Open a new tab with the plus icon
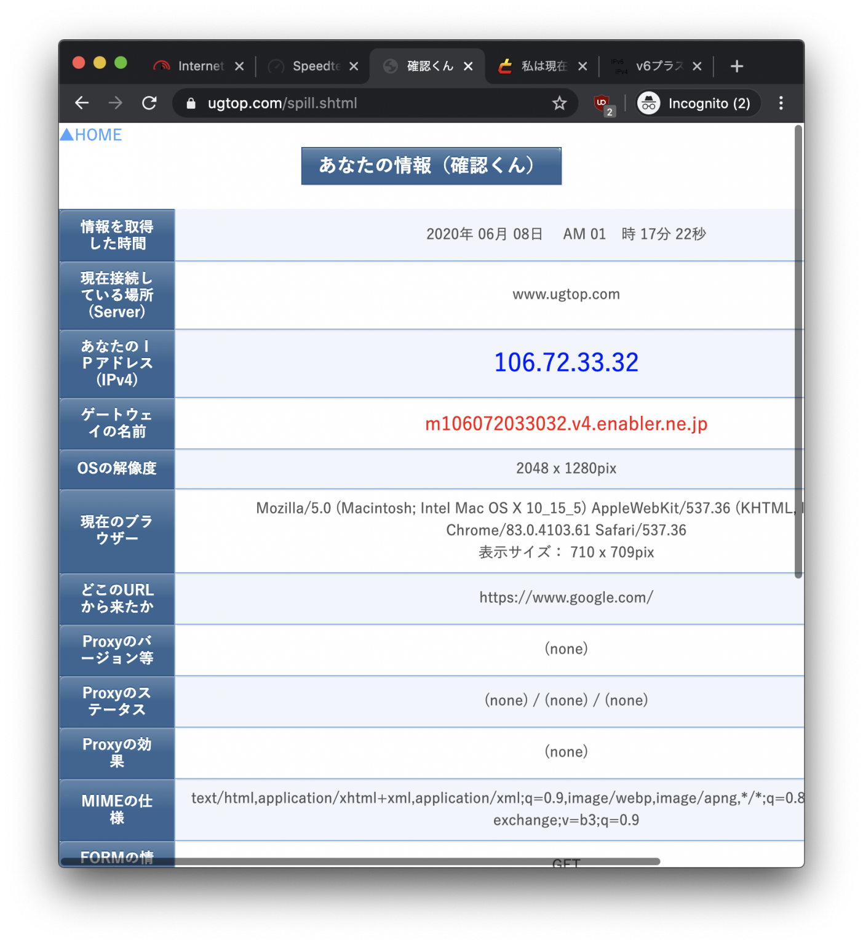863x945 pixels. click(736, 66)
